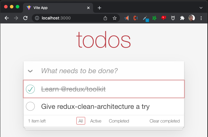Go back using browser back arrow
This screenshot has width=208, height=137.
7,18
